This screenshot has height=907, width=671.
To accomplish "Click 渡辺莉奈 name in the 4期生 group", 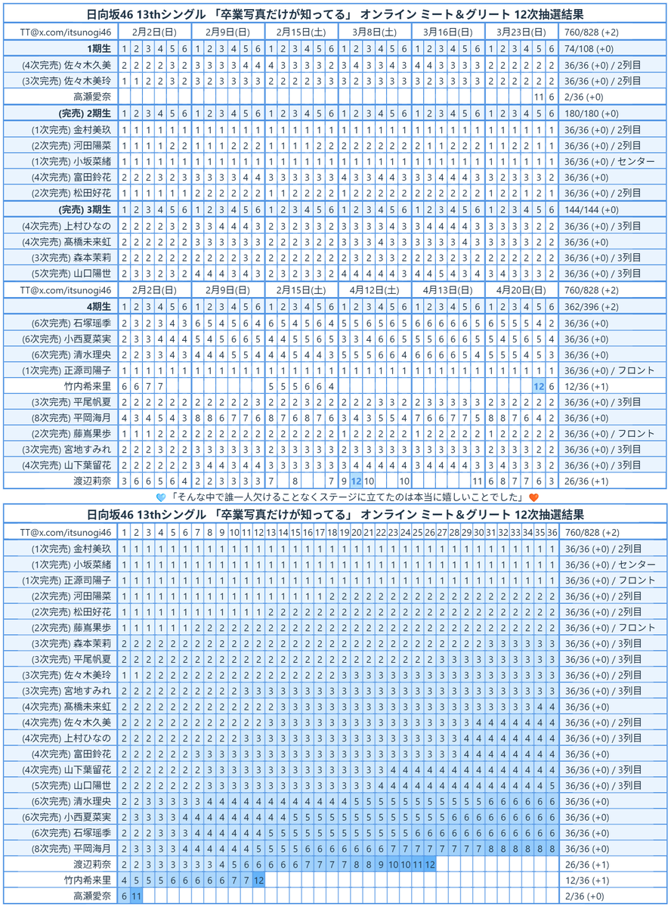I will (92, 482).
